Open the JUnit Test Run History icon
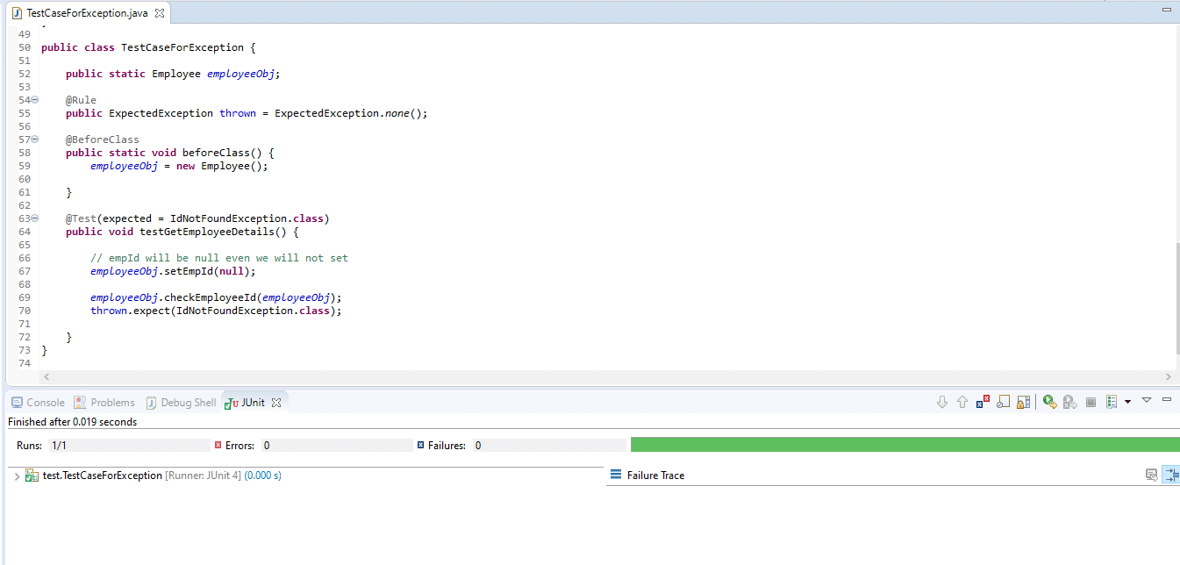The width and height of the screenshot is (1180, 565). [x=1112, y=402]
